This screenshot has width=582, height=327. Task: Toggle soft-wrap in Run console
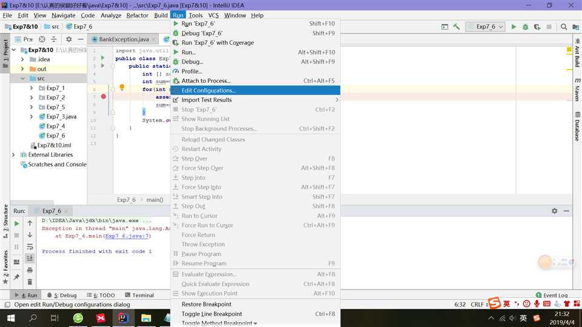pyautogui.click(x=30, y=246)
